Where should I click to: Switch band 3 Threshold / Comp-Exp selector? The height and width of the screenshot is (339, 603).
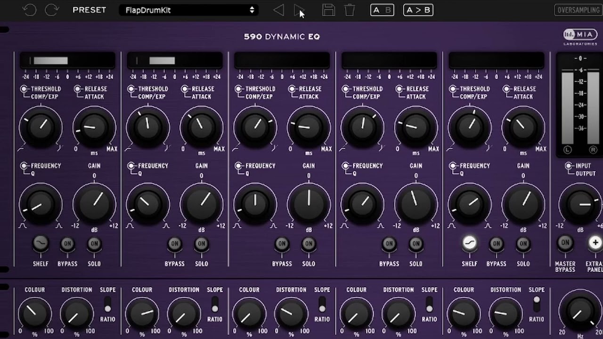pos(238,89)
